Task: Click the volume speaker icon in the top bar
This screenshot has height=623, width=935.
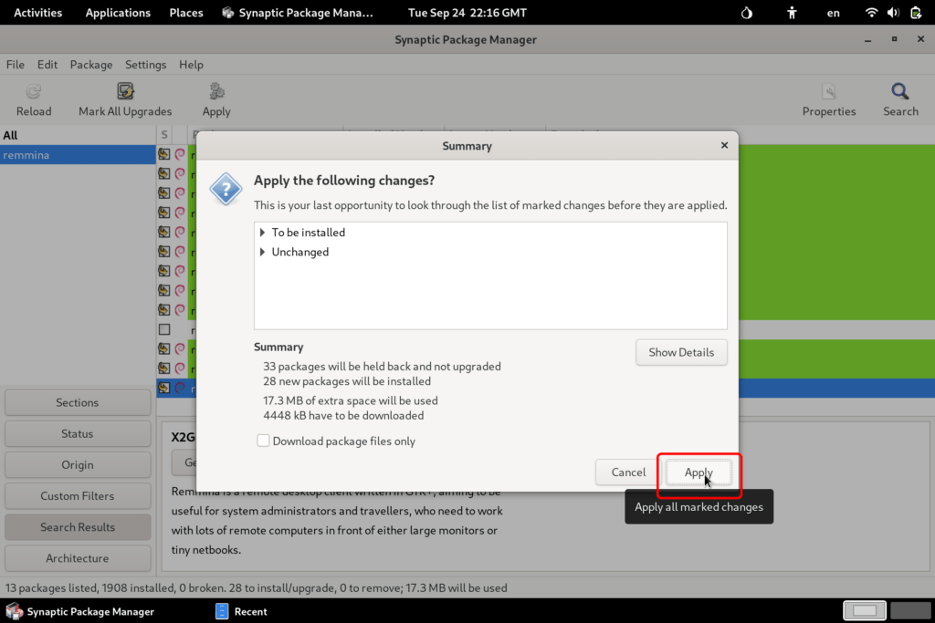Action: click(893, 13)
